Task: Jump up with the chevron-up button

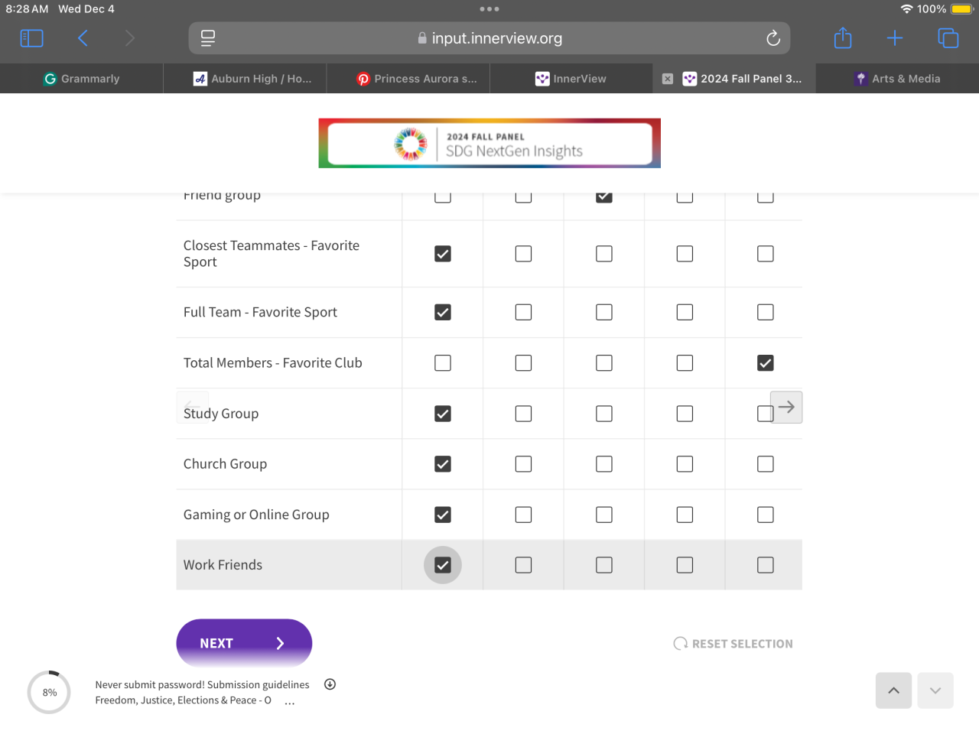Action: [x=893, y=690]
